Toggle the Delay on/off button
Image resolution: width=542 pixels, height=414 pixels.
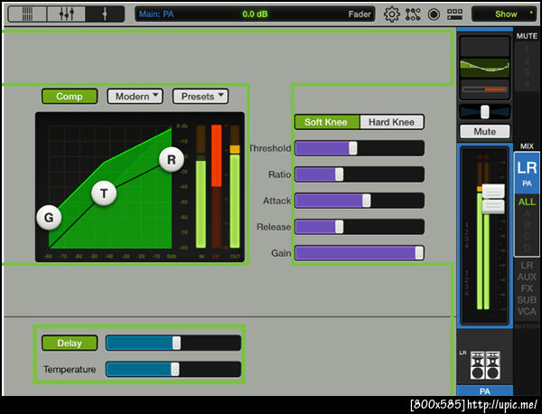point(70,343)
